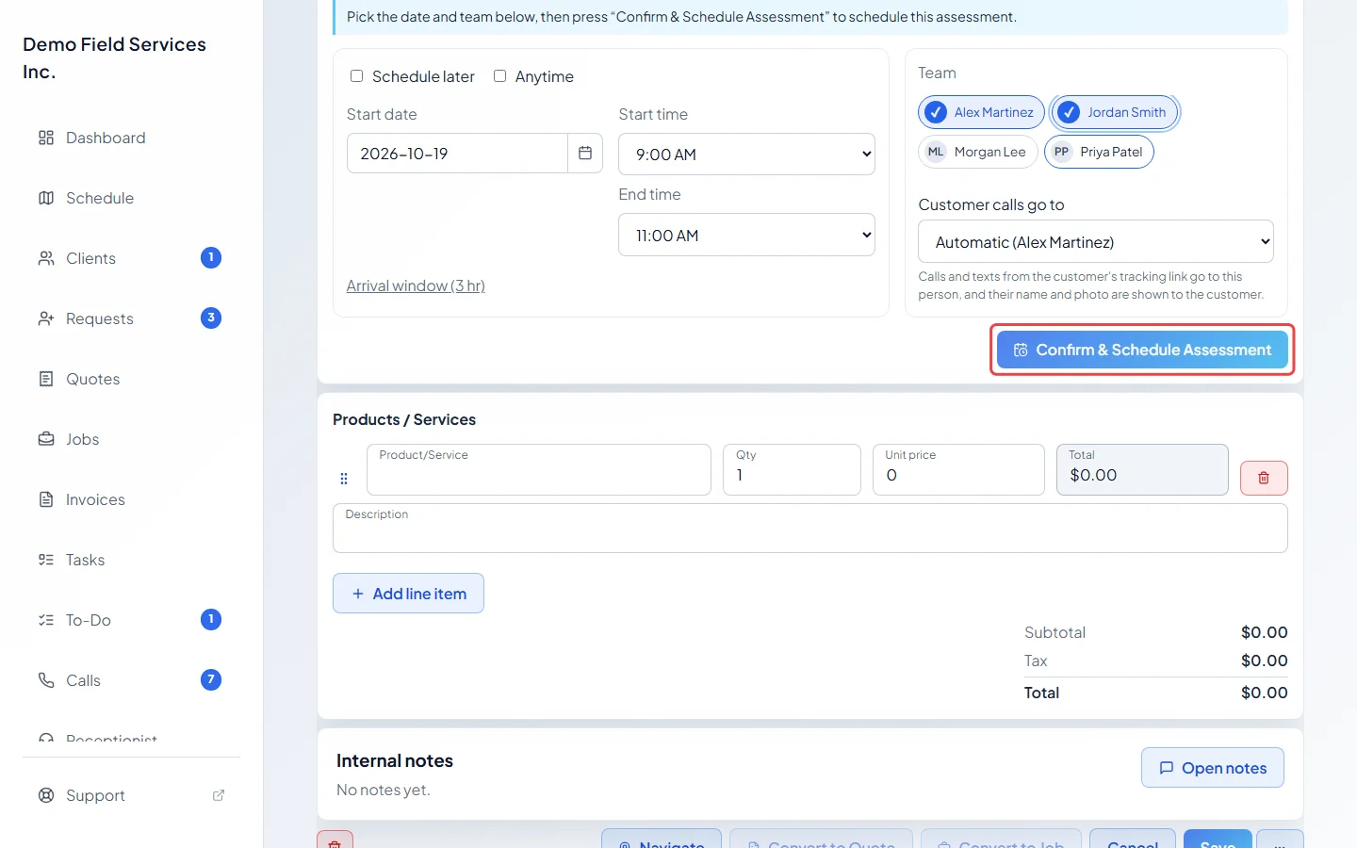This screenshot has width=1357, height=848.
Task: Check the Anytime checkbox
Action: tap(499, 76)
